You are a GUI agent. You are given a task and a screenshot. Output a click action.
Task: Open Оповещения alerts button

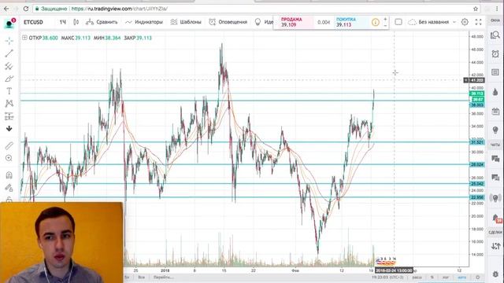pyautogui.click(x=228, y=22)
